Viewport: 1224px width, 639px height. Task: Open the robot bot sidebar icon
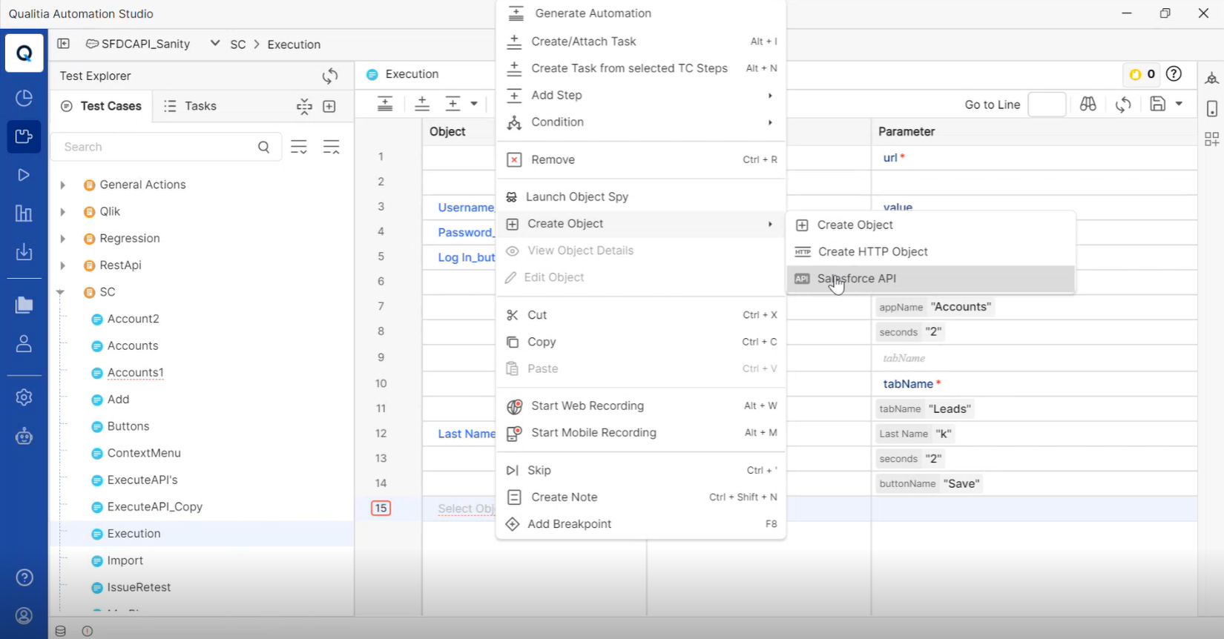pos(24,436)
